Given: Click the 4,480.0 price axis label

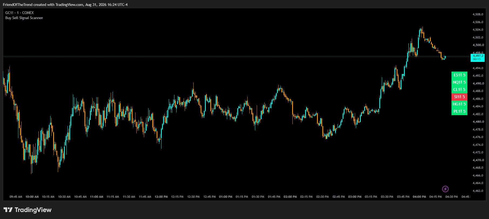Looking at the screenshot, I should [x=478, y=122].
